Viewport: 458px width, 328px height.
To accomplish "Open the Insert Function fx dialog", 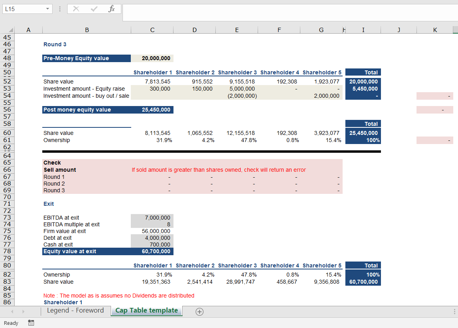I will coord(111,9).
